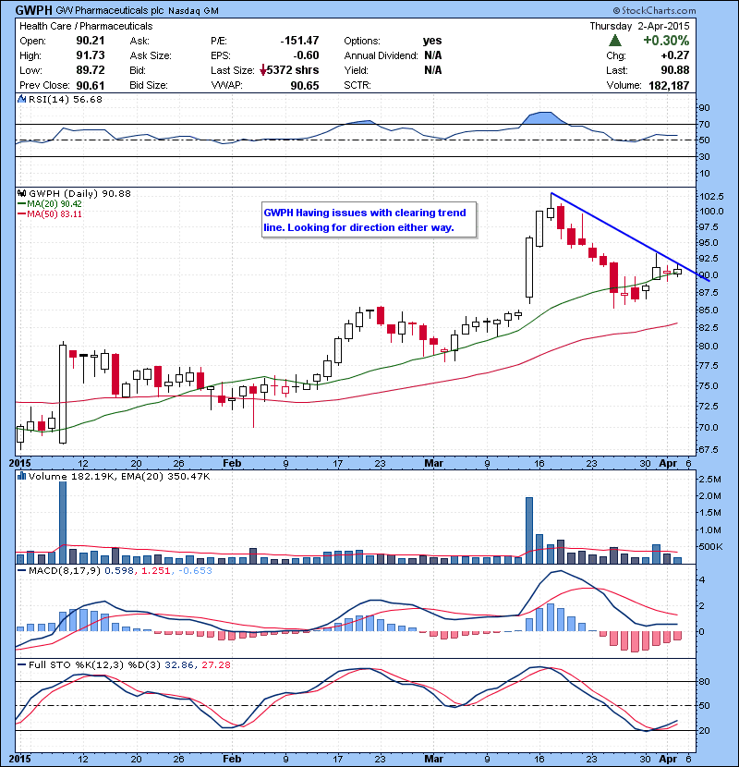Click the MA(50) 83.11 legend text
Viewport: 739px width, 767px height.
click(x=55, y=214)
